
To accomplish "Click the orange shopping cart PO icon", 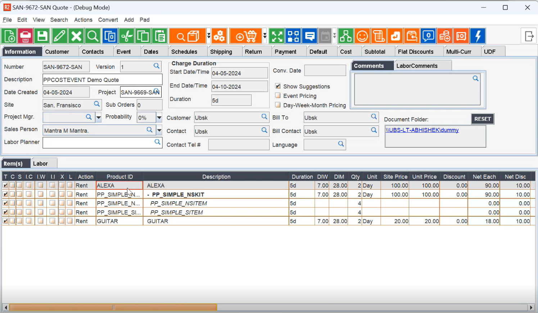I will point(247,36).
